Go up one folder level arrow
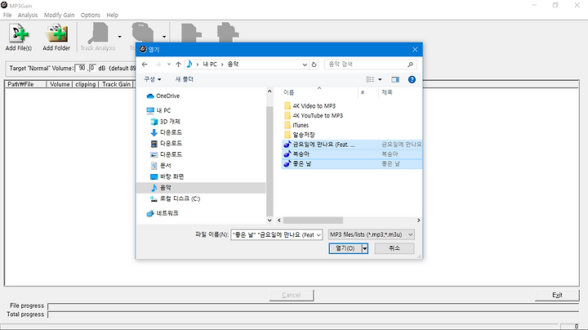 [x=179, y=65]
